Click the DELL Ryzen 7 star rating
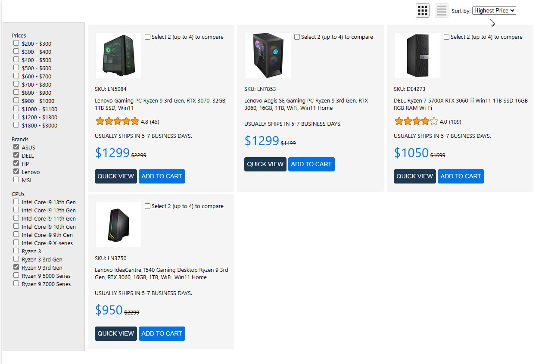 (416, 121)
